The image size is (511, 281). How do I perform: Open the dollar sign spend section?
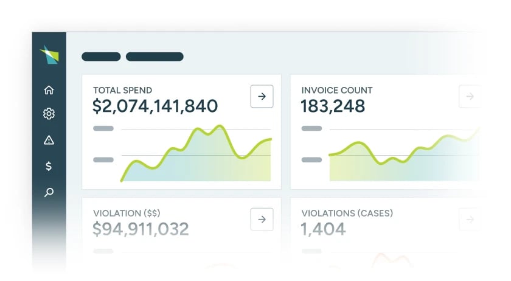[x=49, y=166]
